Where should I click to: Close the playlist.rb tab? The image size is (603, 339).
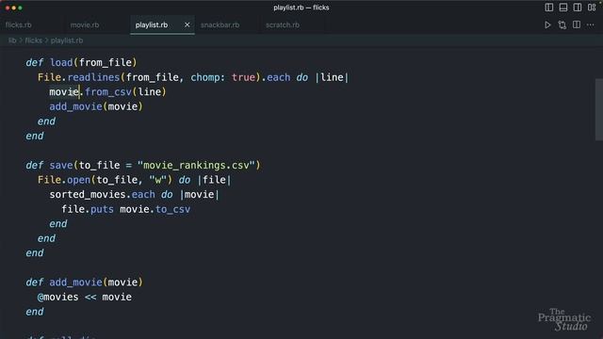coord(187,25)
